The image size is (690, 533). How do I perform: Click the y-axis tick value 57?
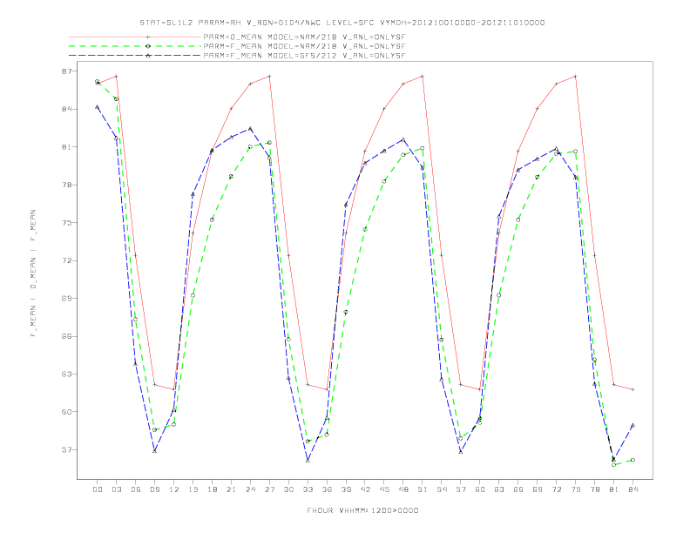(x=67, y=450)
